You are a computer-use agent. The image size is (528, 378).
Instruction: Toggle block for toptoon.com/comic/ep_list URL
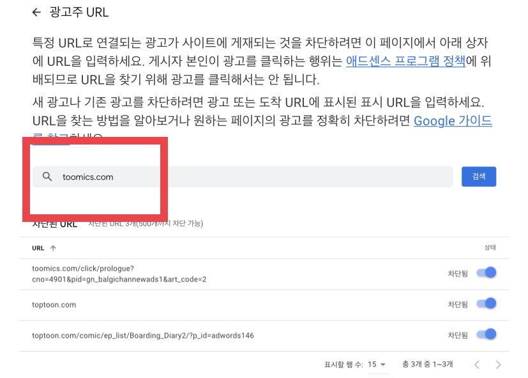(x=487, y=334)
